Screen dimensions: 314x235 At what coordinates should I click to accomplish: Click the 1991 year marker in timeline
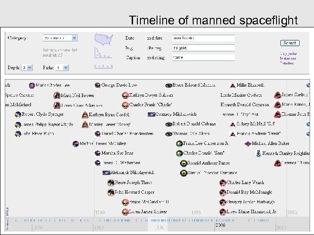tap(196, 212)
